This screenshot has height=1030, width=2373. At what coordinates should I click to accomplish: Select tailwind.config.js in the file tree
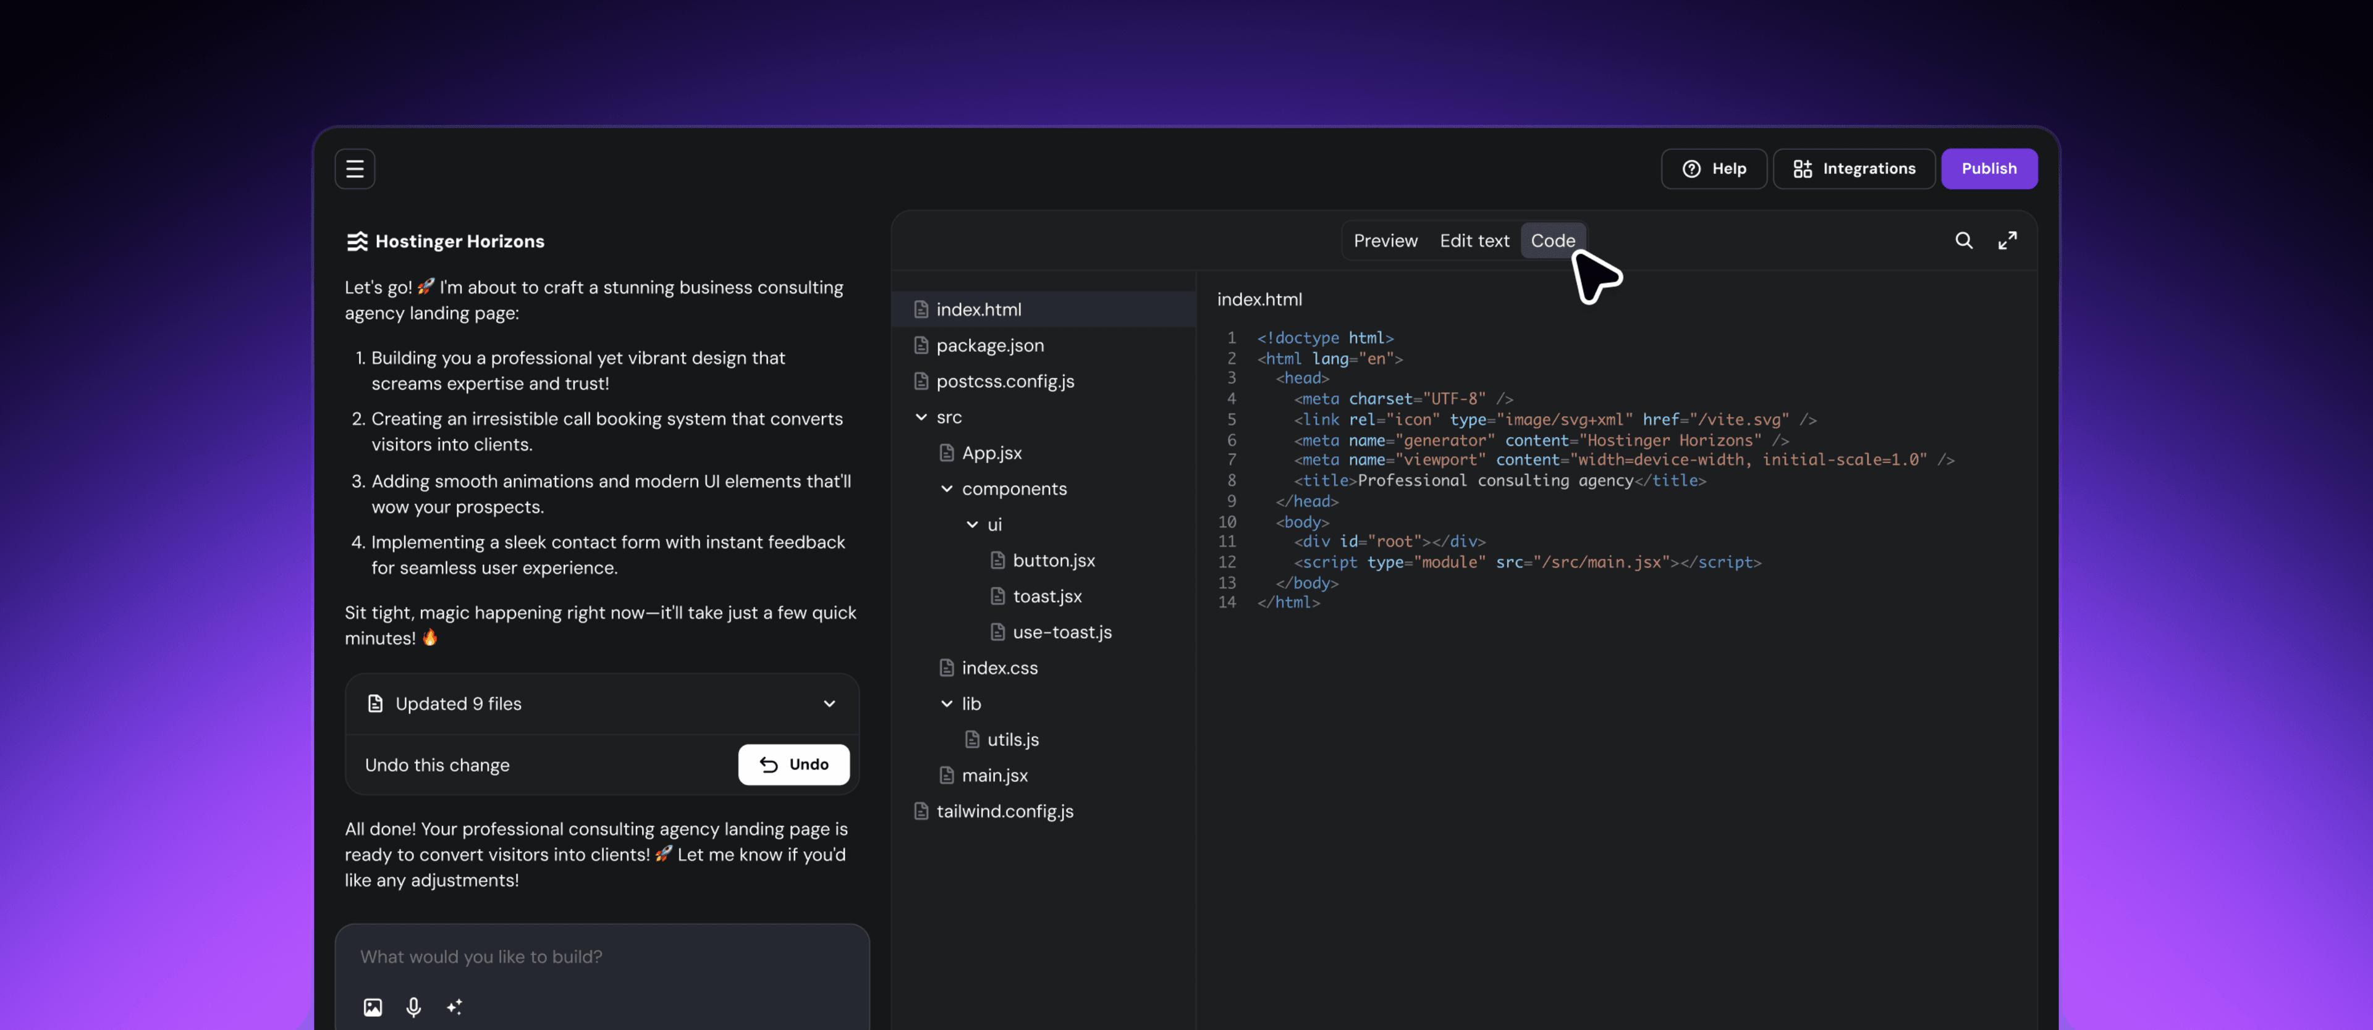click(1004, 811)
